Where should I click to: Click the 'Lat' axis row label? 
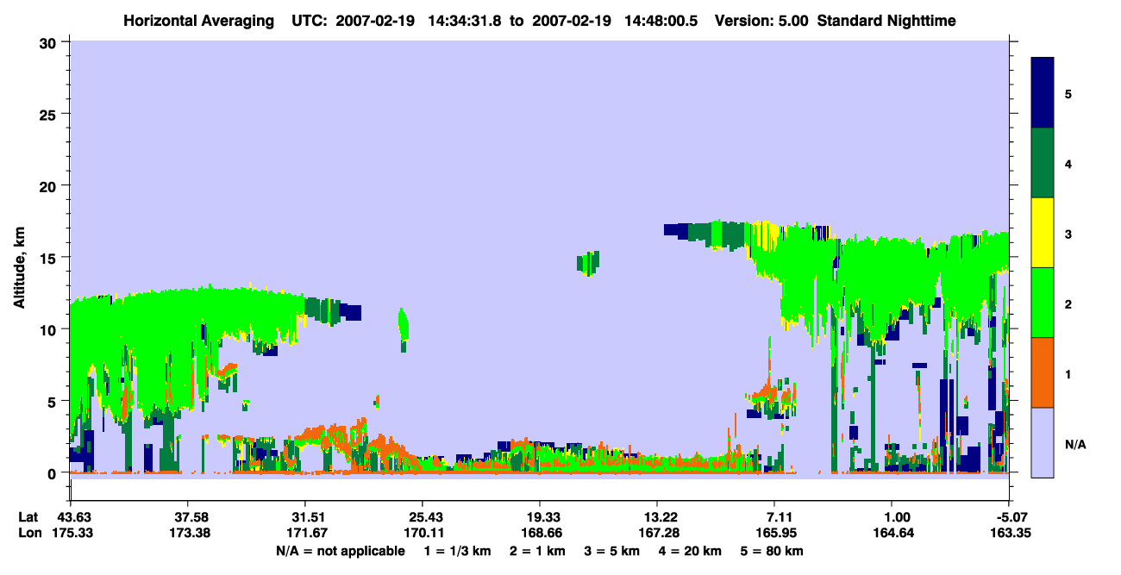(x=28, y=516)
